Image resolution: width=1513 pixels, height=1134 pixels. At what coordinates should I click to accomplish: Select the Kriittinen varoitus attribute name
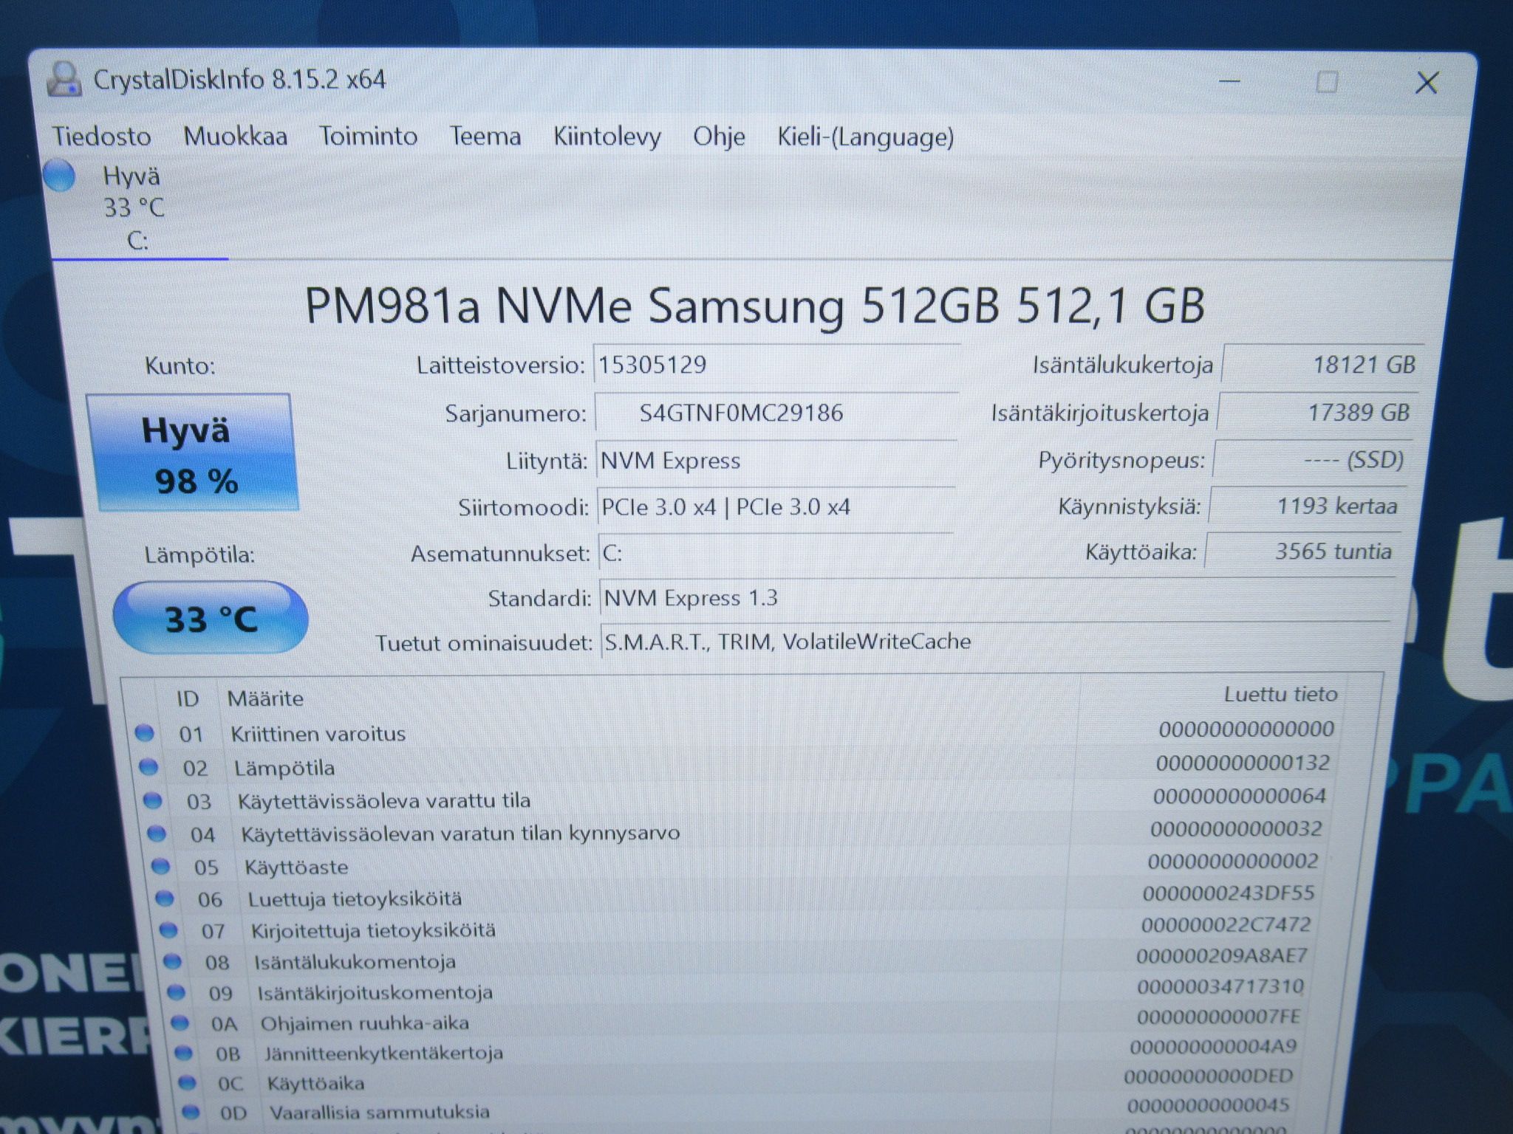click(x=318, y=734)
